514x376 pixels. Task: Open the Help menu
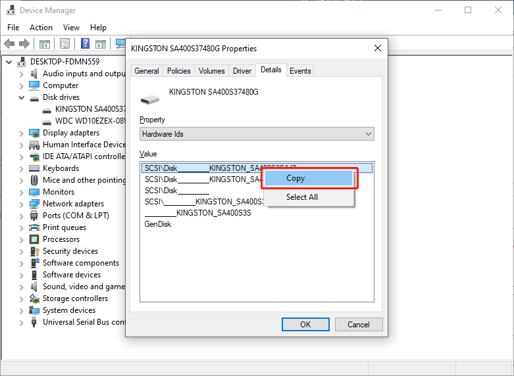(98, 28)
